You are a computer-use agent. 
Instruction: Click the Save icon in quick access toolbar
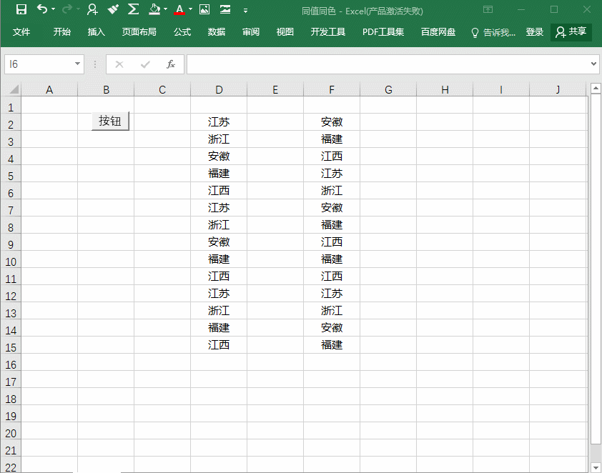(x=21, y=9)
